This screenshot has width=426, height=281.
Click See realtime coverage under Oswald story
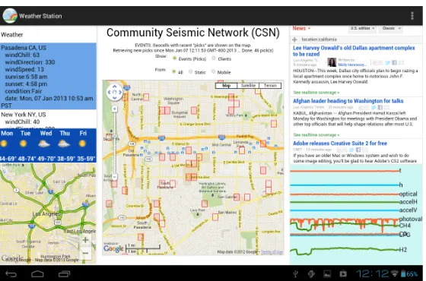coord(316,93)
